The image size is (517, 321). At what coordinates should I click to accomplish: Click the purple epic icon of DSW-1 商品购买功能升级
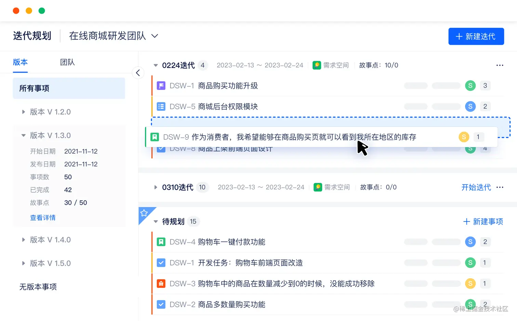coord(161,85)
